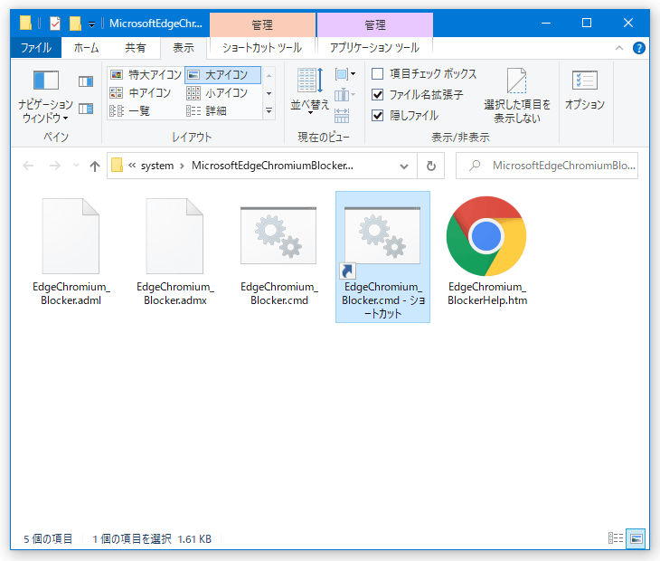The height and width of the screenshot is (561, 660).
Task: Select 特大アイコン layout
Action: [x=146, y=75]
